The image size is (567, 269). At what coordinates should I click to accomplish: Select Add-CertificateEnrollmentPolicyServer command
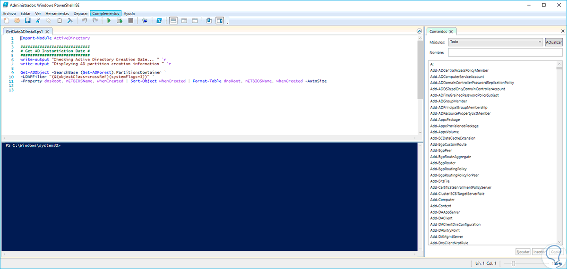pos(461,187)
